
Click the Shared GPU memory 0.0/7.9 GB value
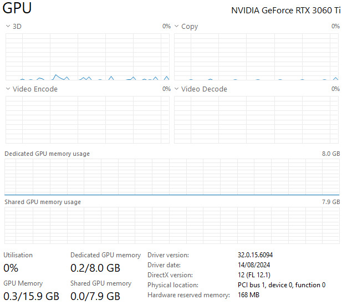coord(95,296)
